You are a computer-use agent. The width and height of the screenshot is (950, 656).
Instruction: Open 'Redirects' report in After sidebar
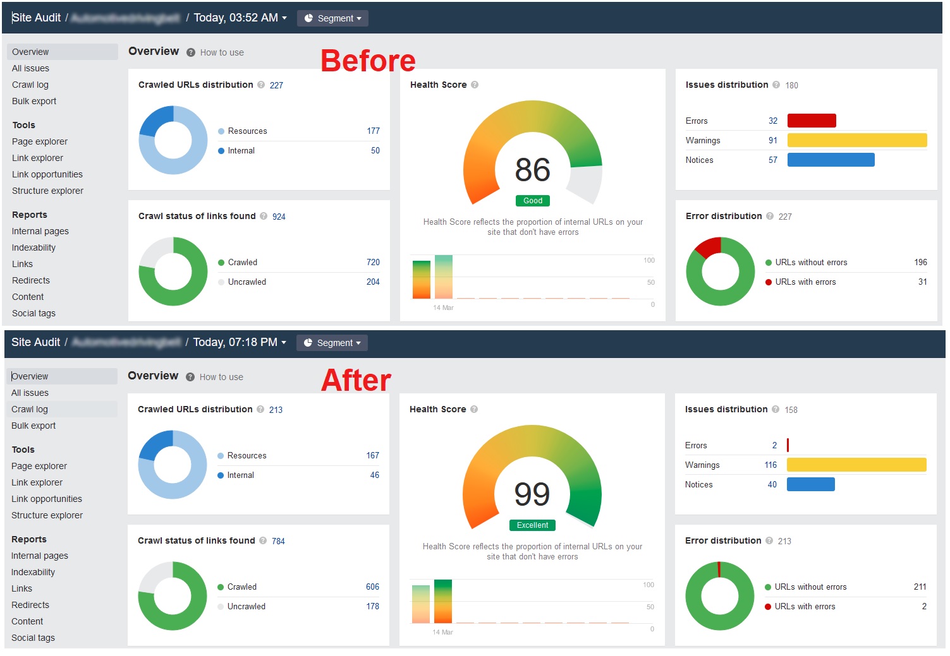tap(30, 605)
